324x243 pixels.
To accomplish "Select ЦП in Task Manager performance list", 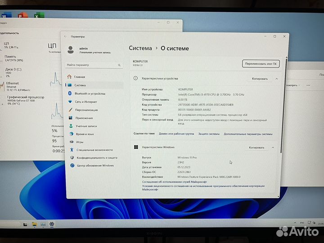I will coord(11,45).
